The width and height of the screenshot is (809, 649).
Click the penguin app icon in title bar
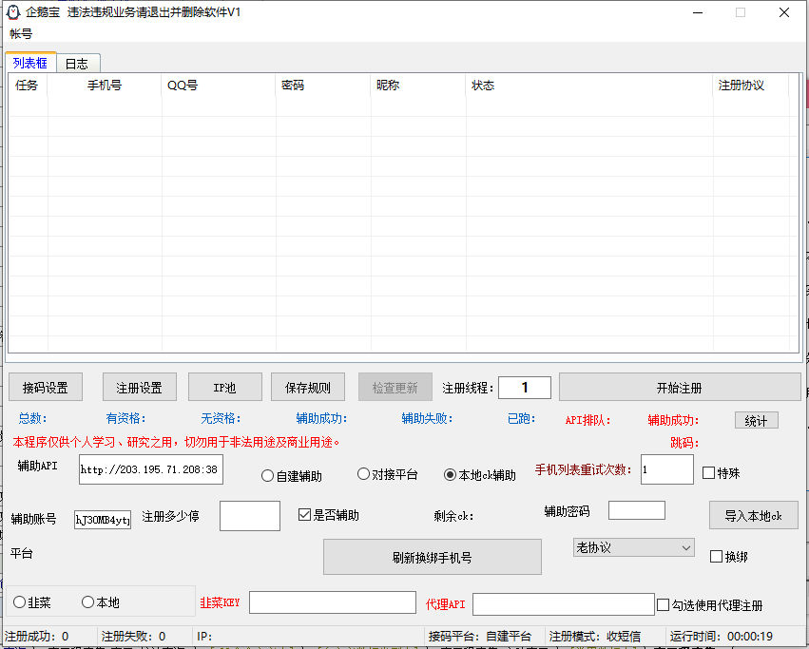(x=11, y=12)
